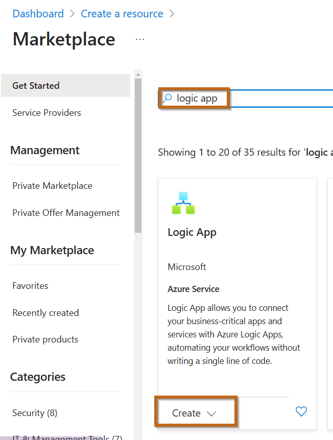Filter by Security (8) category
Viewport: 333px width, 440px height.
click(x=35, y=413)
